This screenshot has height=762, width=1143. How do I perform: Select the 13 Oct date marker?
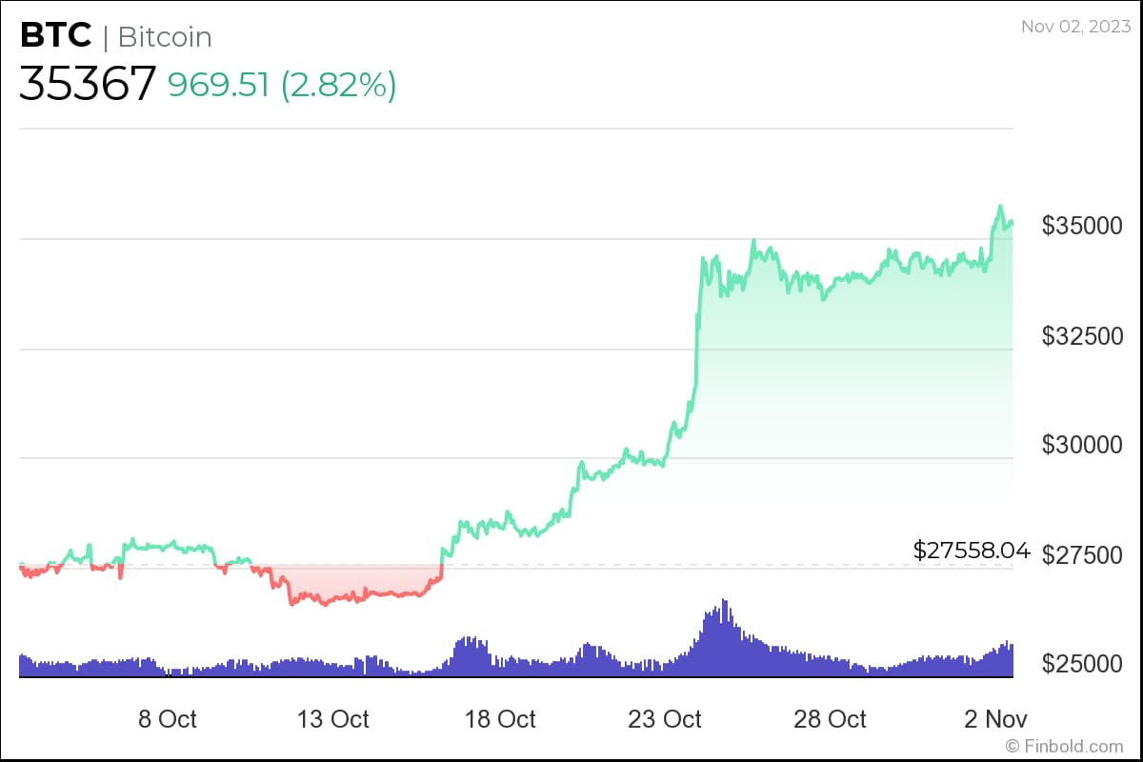(x=333, y=718)
